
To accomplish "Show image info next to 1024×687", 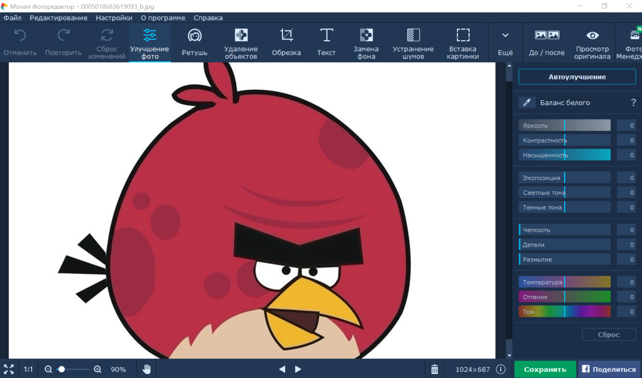I will 500,369.
